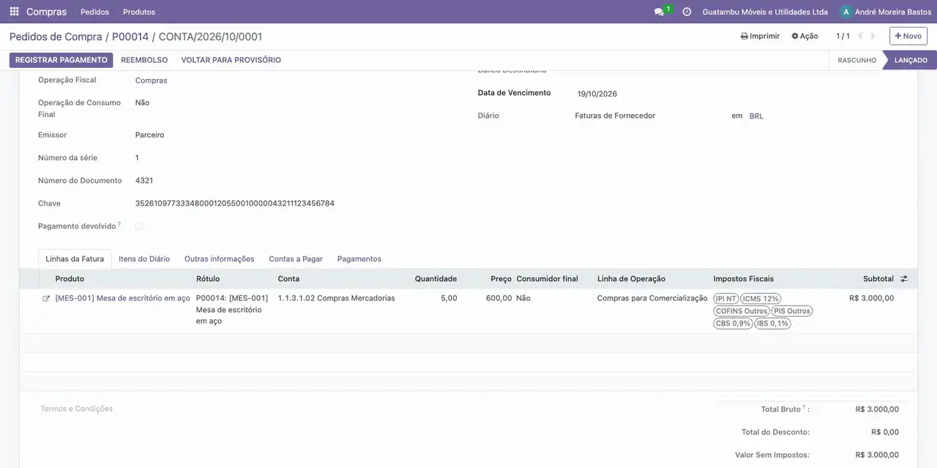Click the CBS 0,9% tax tag
This screenshot has height=468, width=937.
click(x=733, y=323)
